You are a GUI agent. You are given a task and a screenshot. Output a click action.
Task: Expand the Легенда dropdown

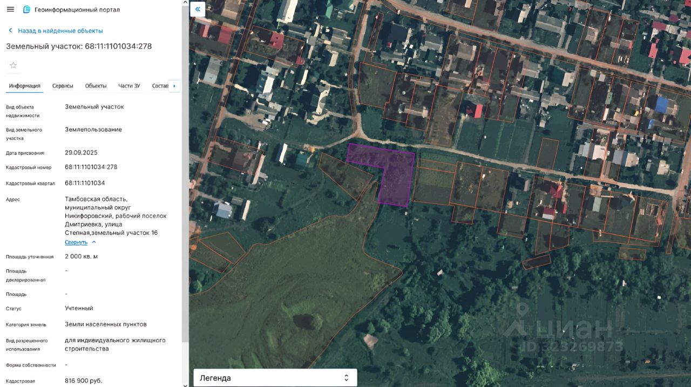point(275,378)
